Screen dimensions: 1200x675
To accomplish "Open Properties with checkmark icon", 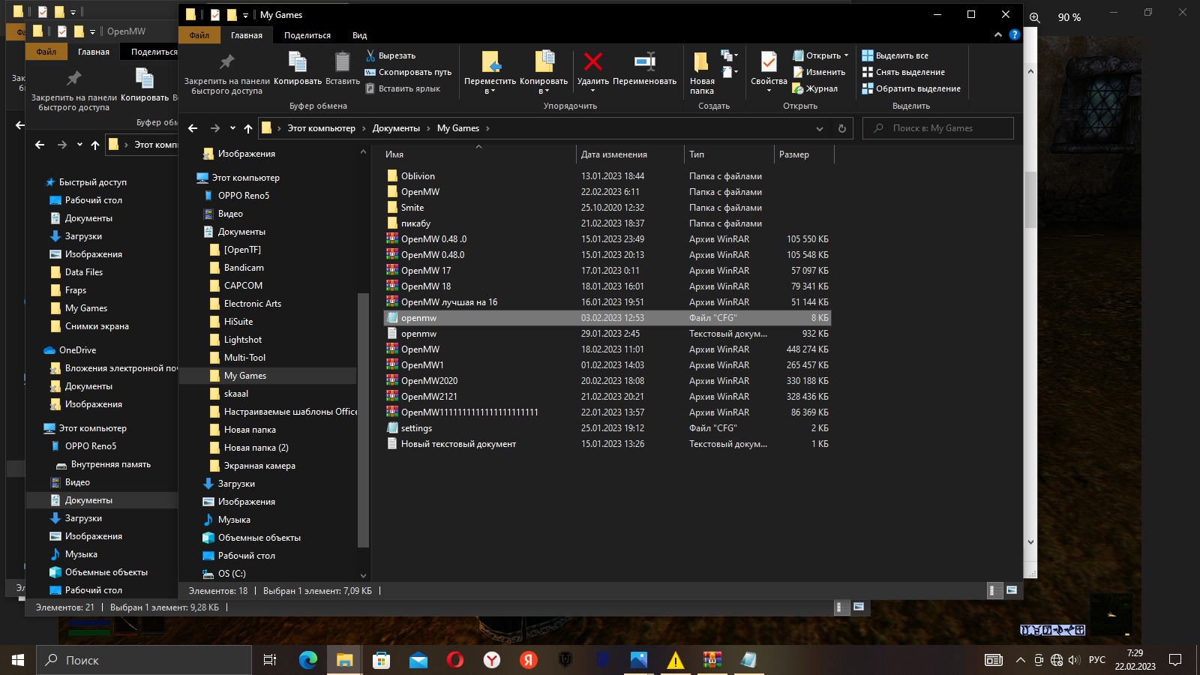I will [x=769, y=72].
